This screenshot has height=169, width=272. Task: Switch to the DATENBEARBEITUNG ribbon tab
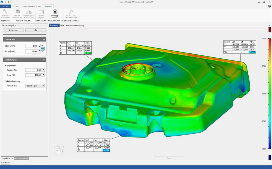[32, 7]
